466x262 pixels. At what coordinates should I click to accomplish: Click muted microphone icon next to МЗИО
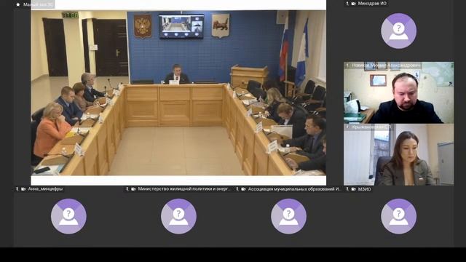click(x=347, y=189)
